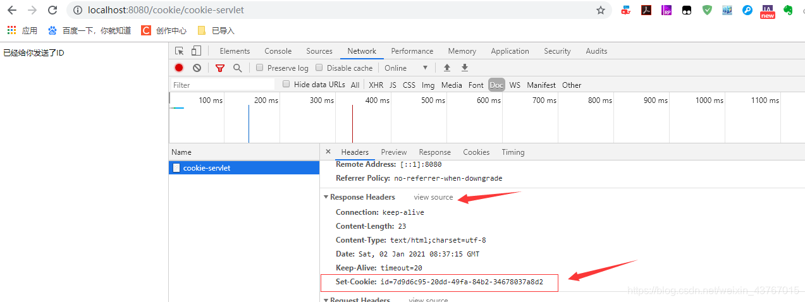Enable the Preserve log checkbox
Screen dimensions: 805x302
259,68
